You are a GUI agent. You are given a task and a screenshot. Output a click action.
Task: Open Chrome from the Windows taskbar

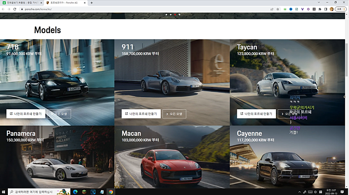pyautogui.click(x=111, y=192)
